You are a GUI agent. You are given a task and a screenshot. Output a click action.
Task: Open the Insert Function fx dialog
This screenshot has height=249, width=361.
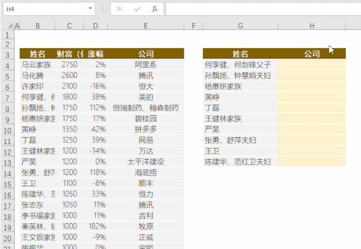click(x=155, y=9)
